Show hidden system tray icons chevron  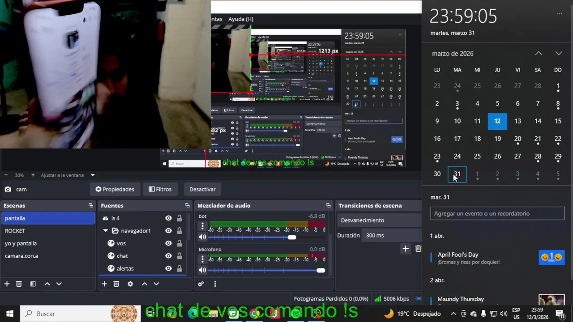pos(453,314)
